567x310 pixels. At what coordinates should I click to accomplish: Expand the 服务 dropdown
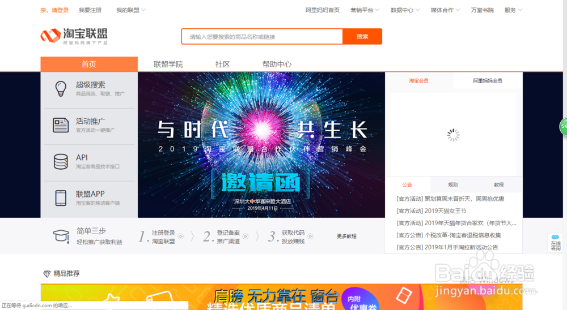pyautogui.click(x=514, y=10)
